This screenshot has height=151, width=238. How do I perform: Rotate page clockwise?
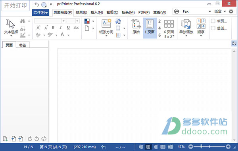(30, 139)
